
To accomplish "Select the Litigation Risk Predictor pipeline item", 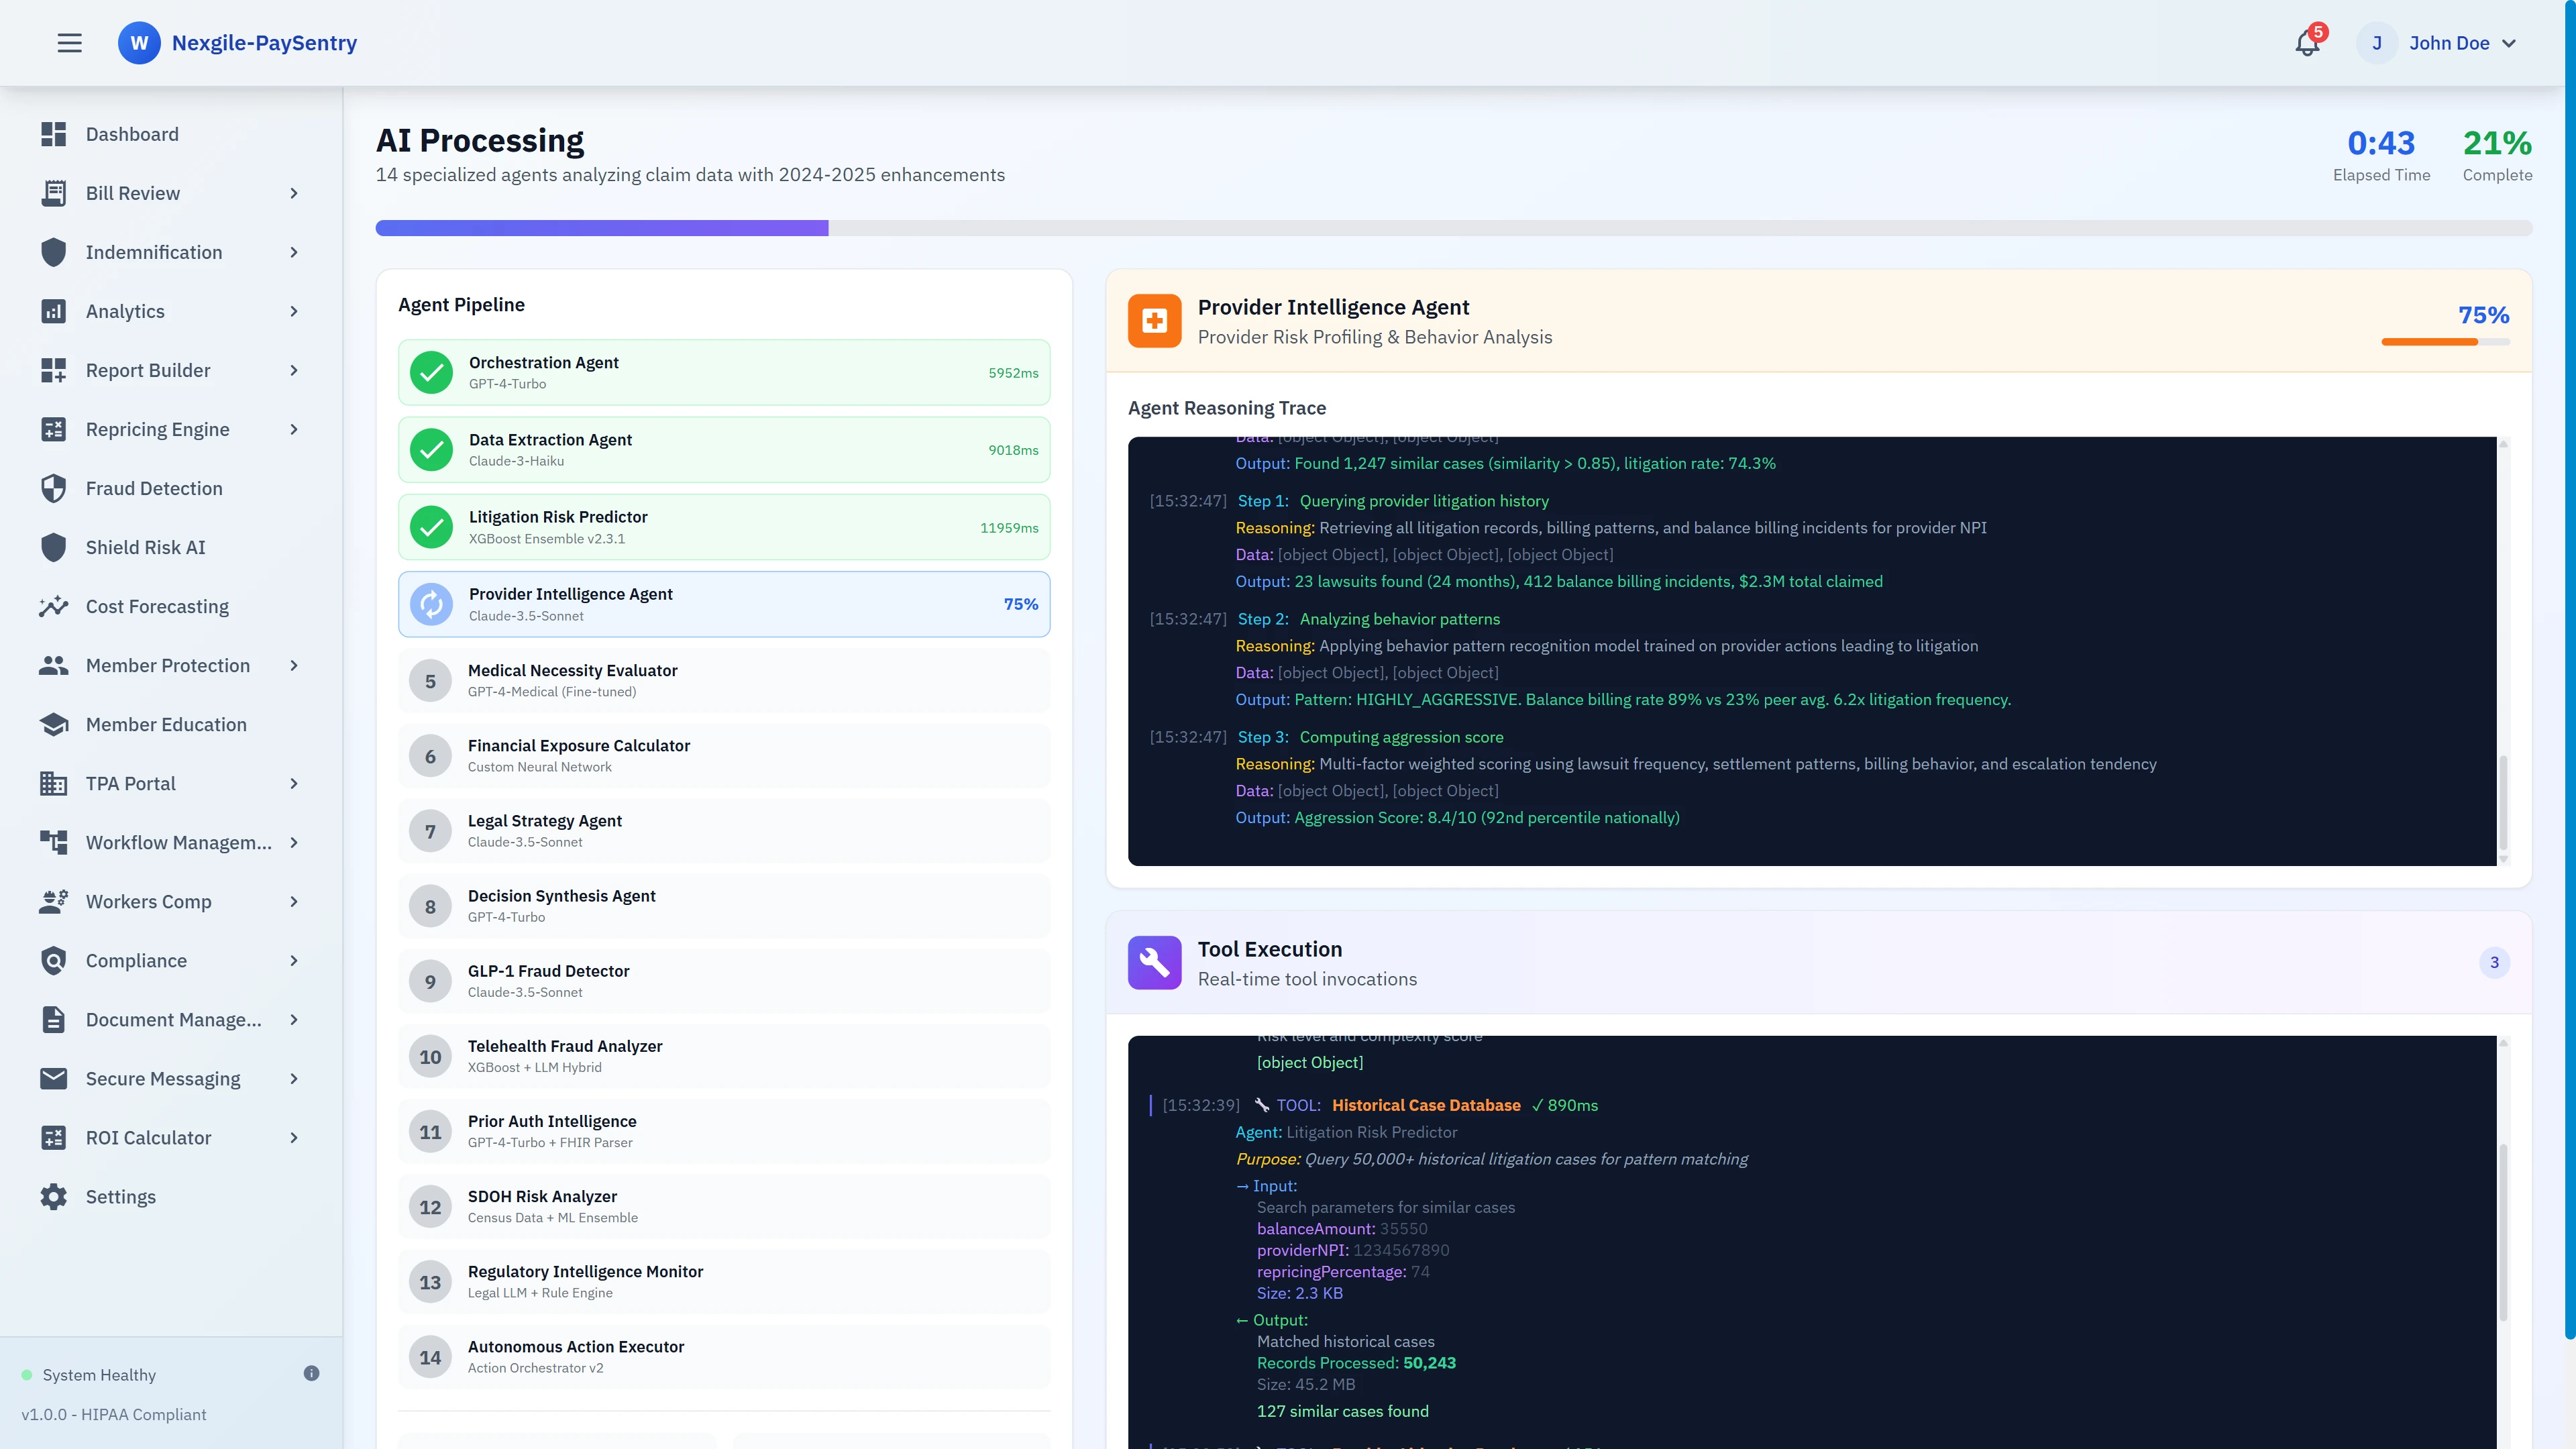I will (724, 526).
